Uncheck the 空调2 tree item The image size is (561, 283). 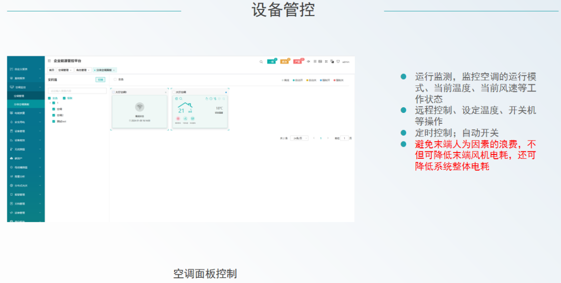point(54,115)
